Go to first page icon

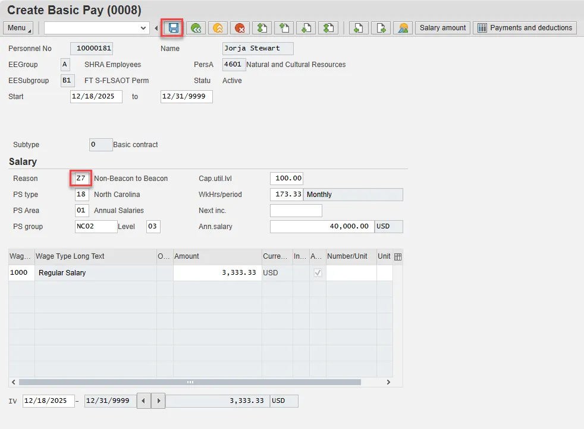[262, 28]
